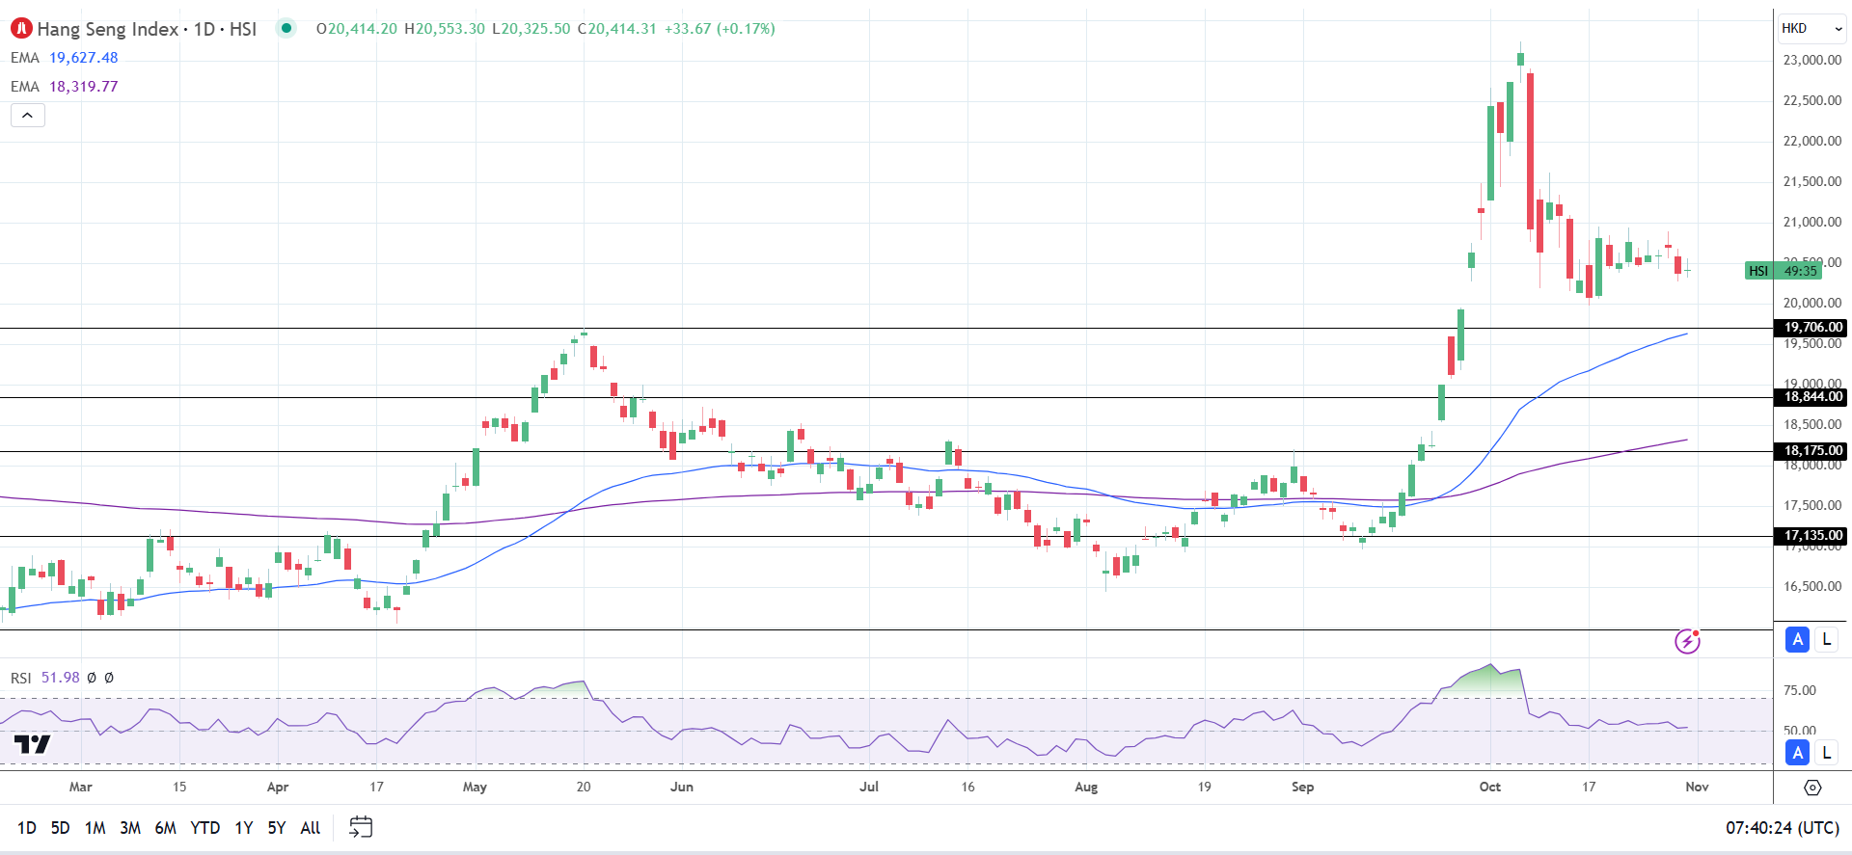The height and width of the screenshot is (855, 1852).
Task: Select the YTD time range
Action: (x=205, y=828)
